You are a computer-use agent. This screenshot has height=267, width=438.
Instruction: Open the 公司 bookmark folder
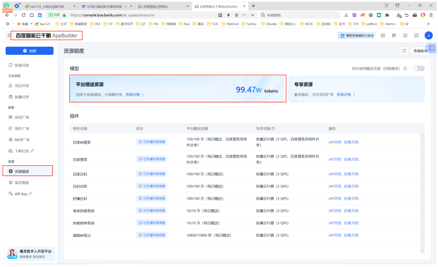(61, 24)
